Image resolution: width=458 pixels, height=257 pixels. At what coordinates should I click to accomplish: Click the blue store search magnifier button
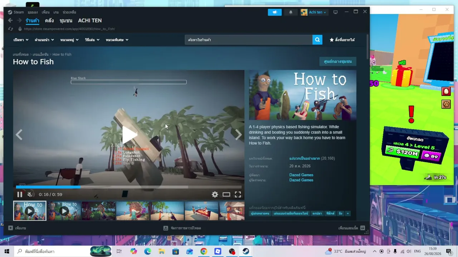pos(317,40)
